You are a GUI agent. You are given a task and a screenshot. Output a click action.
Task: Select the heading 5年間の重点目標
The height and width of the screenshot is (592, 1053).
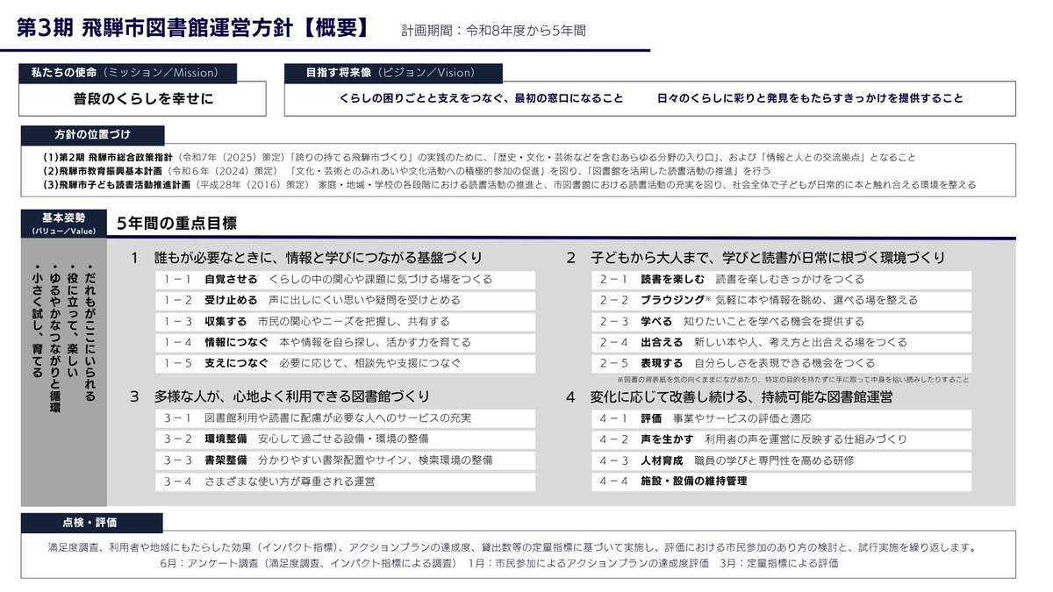[x=176, y=224]
